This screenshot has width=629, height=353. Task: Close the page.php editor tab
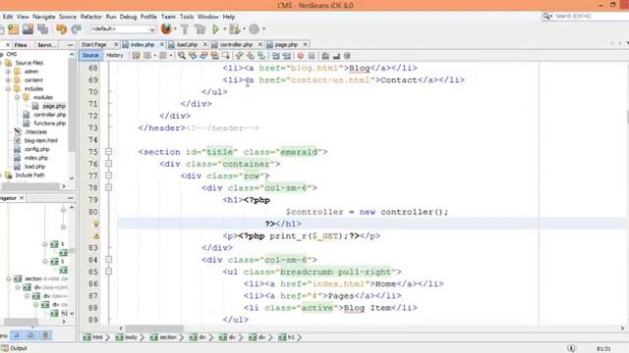click(306, 44)
